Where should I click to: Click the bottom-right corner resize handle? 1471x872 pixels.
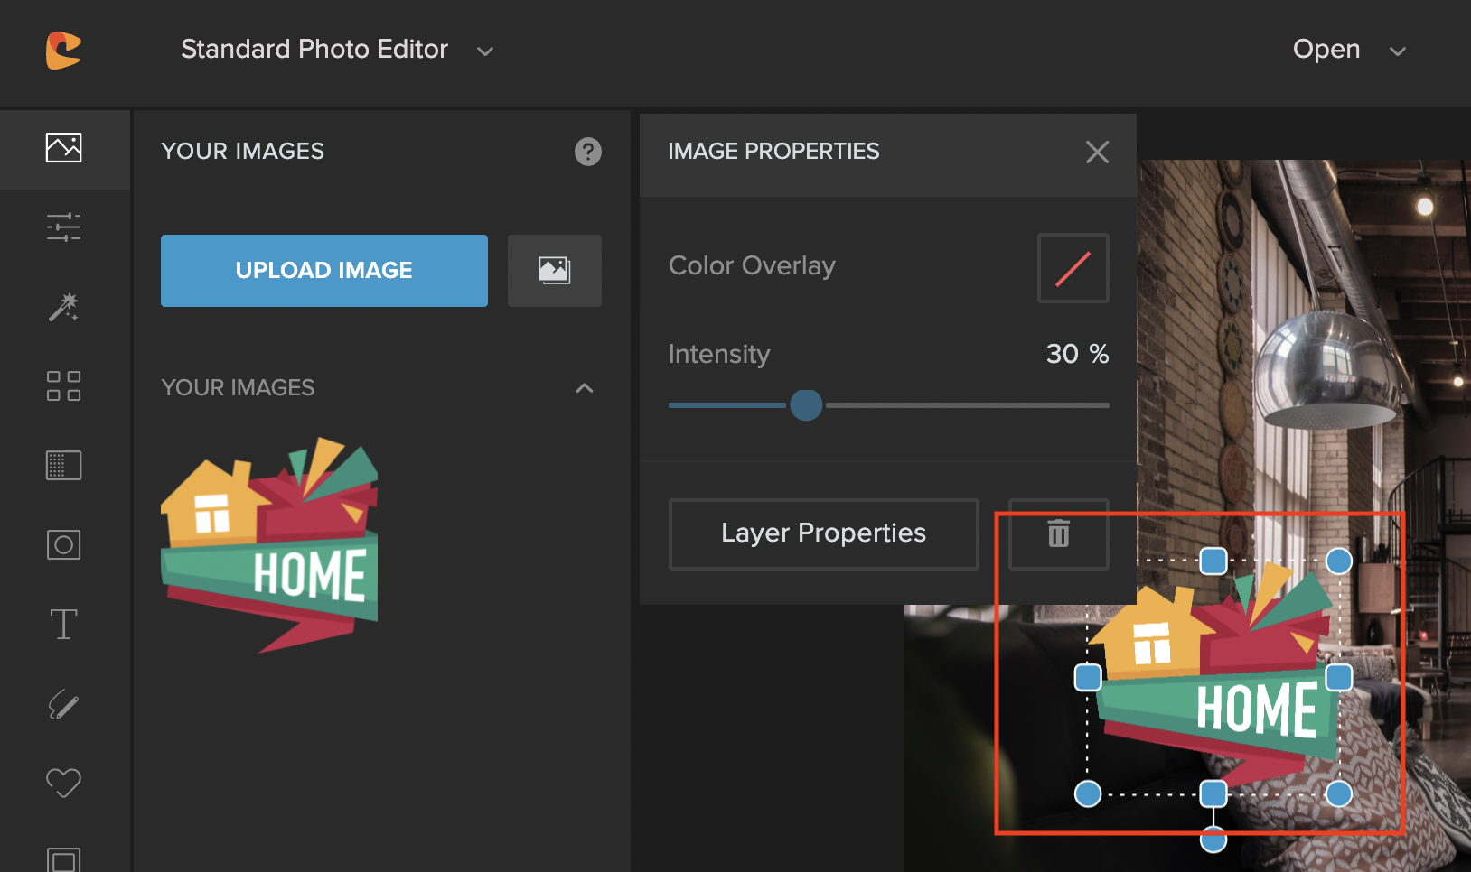click(x=1339, y=794)
